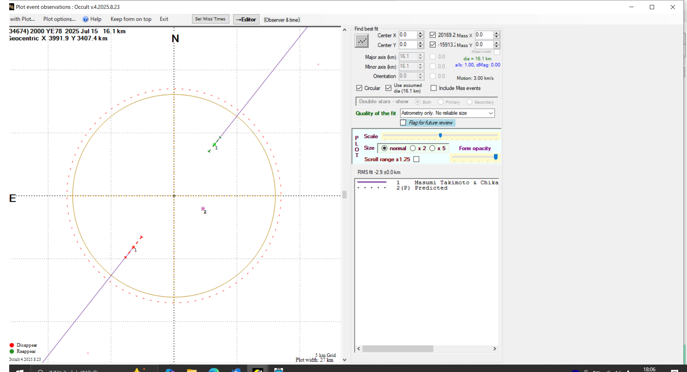Increase the Center X value with up arrow
The height and width of the screenshot is (372, 687).
point(420,33)
